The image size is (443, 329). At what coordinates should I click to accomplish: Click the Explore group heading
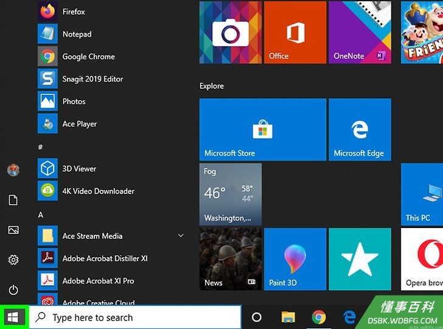[x=212, y=86]
